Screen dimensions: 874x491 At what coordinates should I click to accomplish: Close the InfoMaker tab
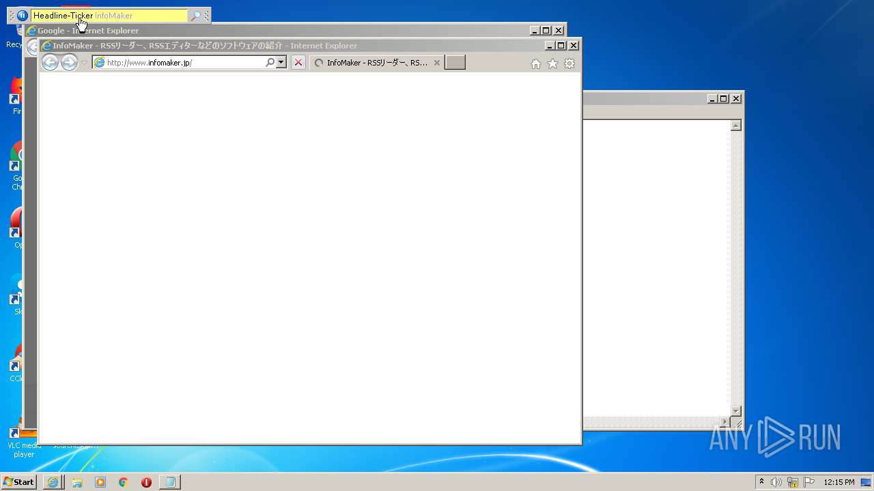click(437, 63)
